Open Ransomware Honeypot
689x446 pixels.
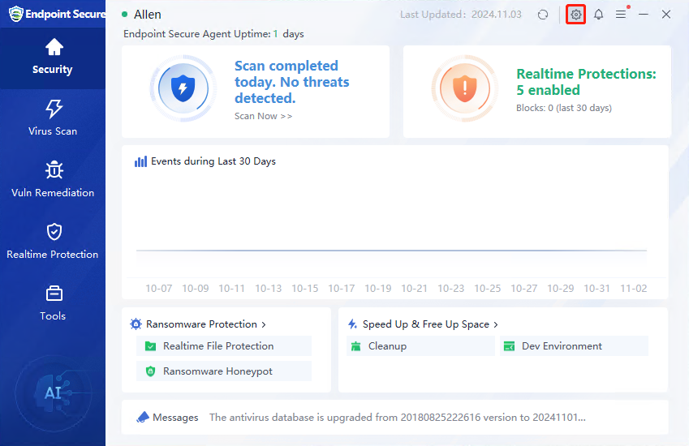(x=224, y=371)
